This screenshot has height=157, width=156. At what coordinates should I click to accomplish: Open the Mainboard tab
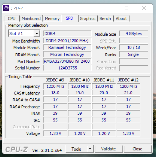[31, 18]
